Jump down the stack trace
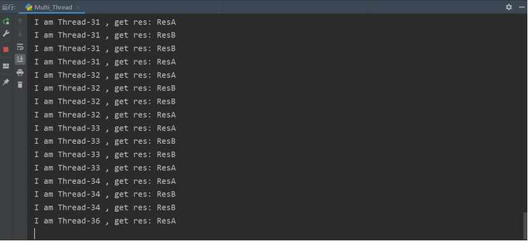Viewport: 528px width, 241px height. (20, 34)
